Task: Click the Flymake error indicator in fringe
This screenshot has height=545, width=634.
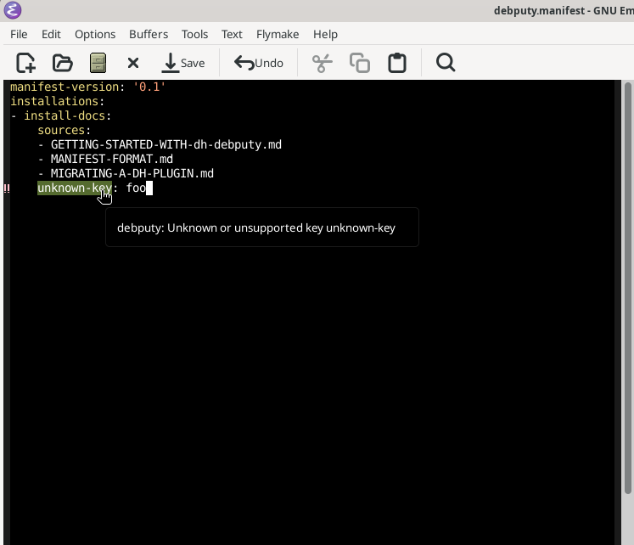Action: click(7, 188)
